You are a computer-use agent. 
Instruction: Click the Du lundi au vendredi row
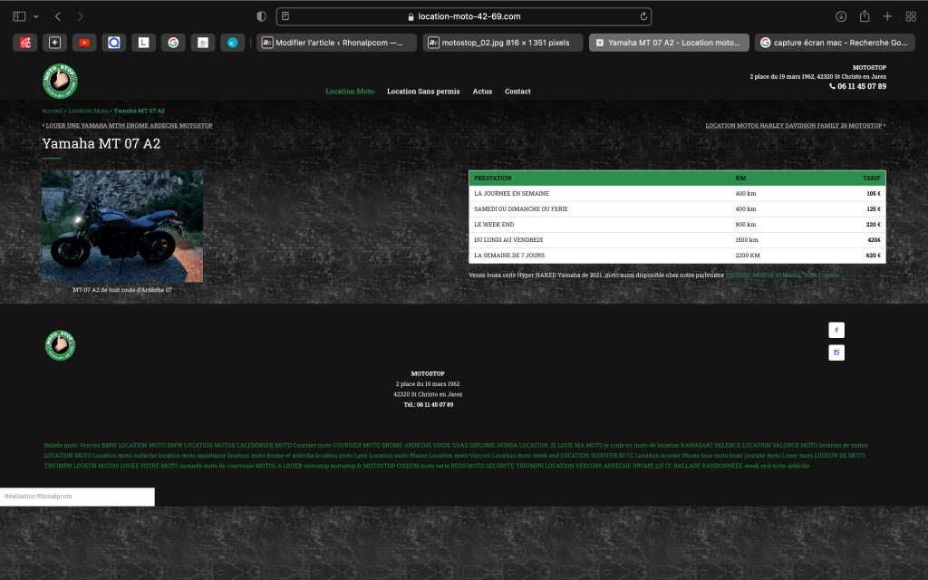pyautogui.click(x=677, y=239)
